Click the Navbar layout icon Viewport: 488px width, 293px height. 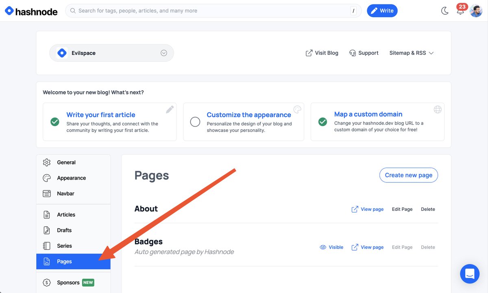[x=47, y=193]
